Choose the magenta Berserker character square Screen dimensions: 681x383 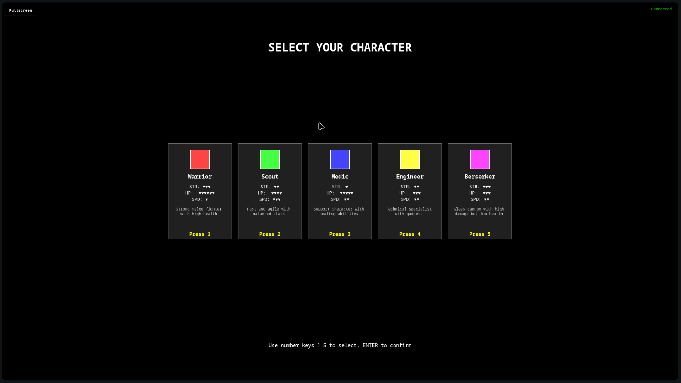point(480,159)
